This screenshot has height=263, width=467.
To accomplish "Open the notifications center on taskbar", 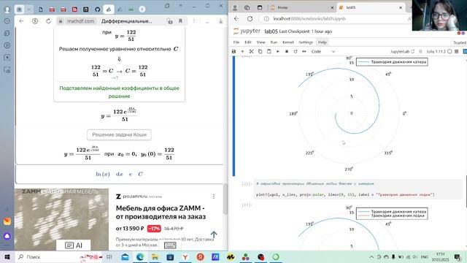I will 458,256.
